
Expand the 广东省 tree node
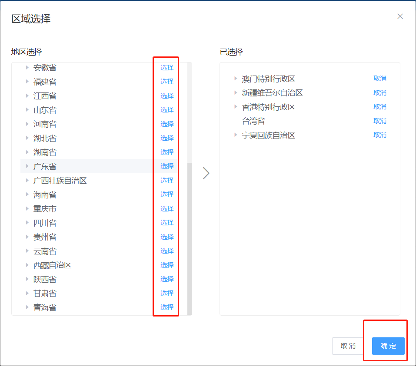pyautogui.click(x=27, y=166)
